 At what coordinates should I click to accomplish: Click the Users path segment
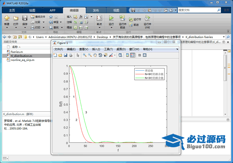[40, 37]
